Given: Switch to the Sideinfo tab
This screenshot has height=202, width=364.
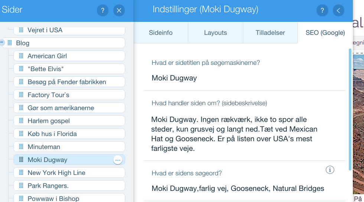Looking at the screenshot, I should coord(160,33).
